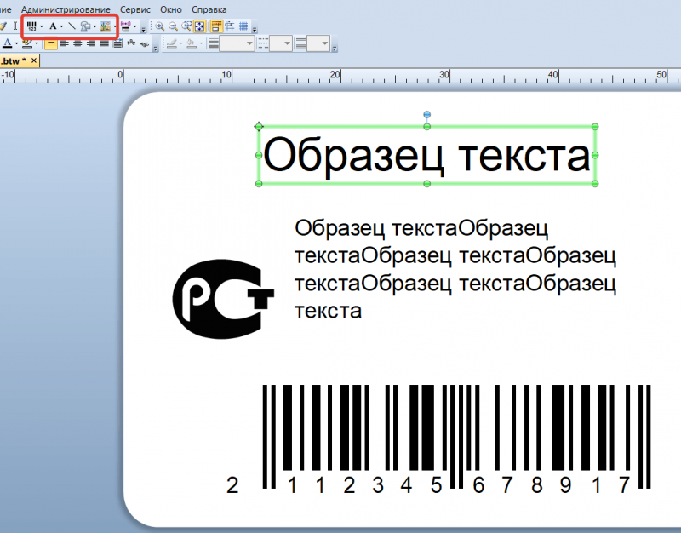Click the zoom out magnifier icon
Screen dimensions: 681x533
pyautogui.click(x=173, y=26)
